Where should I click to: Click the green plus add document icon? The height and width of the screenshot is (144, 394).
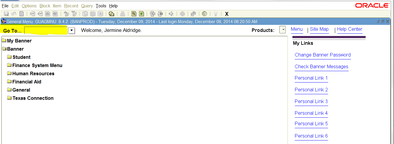tap(142, 14)
